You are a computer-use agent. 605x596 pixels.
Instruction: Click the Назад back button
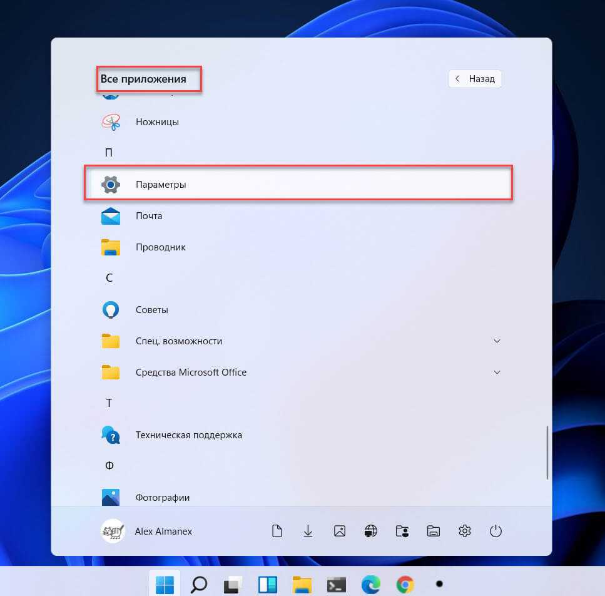coord(475,79)
